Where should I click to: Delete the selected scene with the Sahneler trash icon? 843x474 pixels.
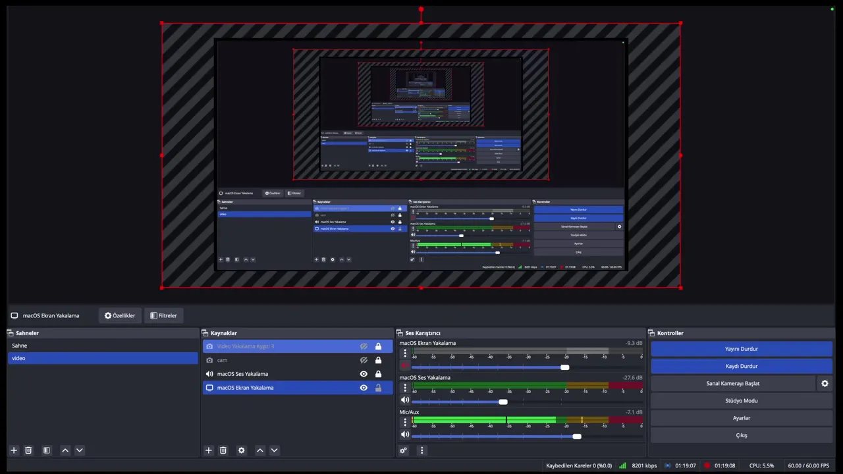pyautogui.click(x=28, y=450)
